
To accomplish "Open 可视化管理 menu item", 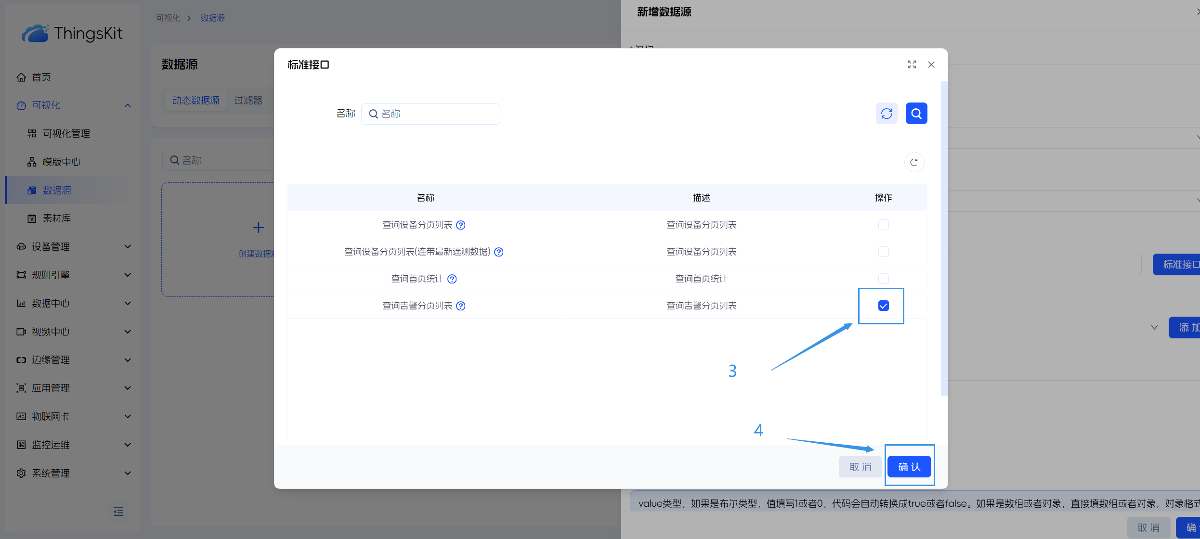I will [x=66, y=133].
